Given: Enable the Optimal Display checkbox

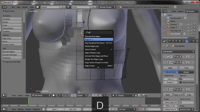Looking at the screenshot, I should pos(181,82).
